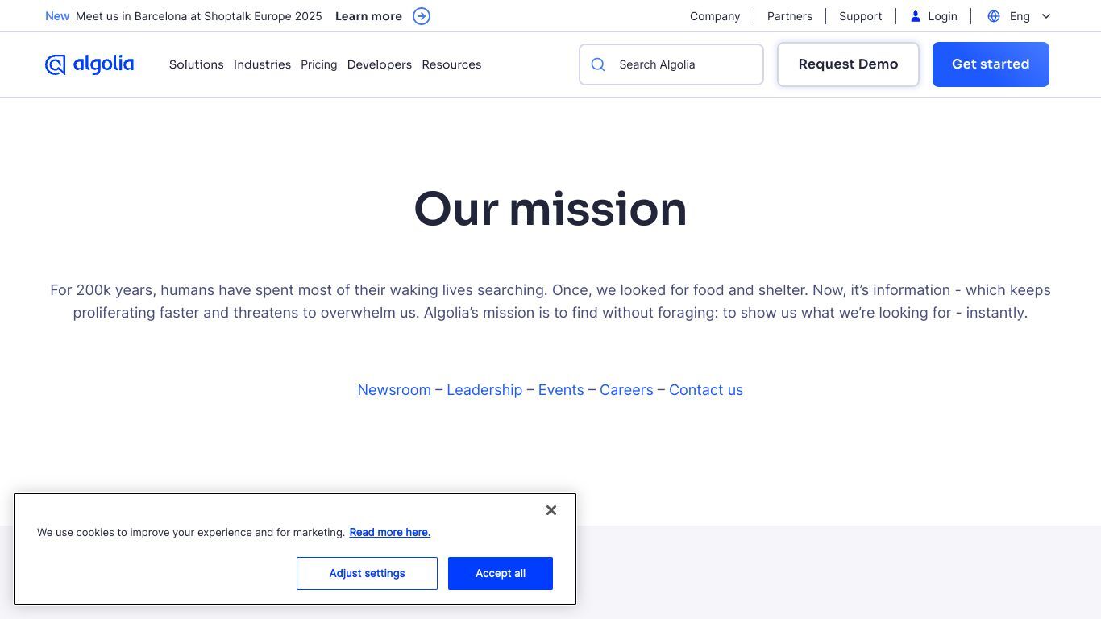Accept all cookies
This screenshot has width=1101, height=619.
pyautogui.click(x=501, y=573)
